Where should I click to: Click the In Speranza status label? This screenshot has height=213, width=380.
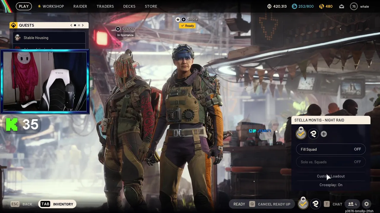pos(125,35)
